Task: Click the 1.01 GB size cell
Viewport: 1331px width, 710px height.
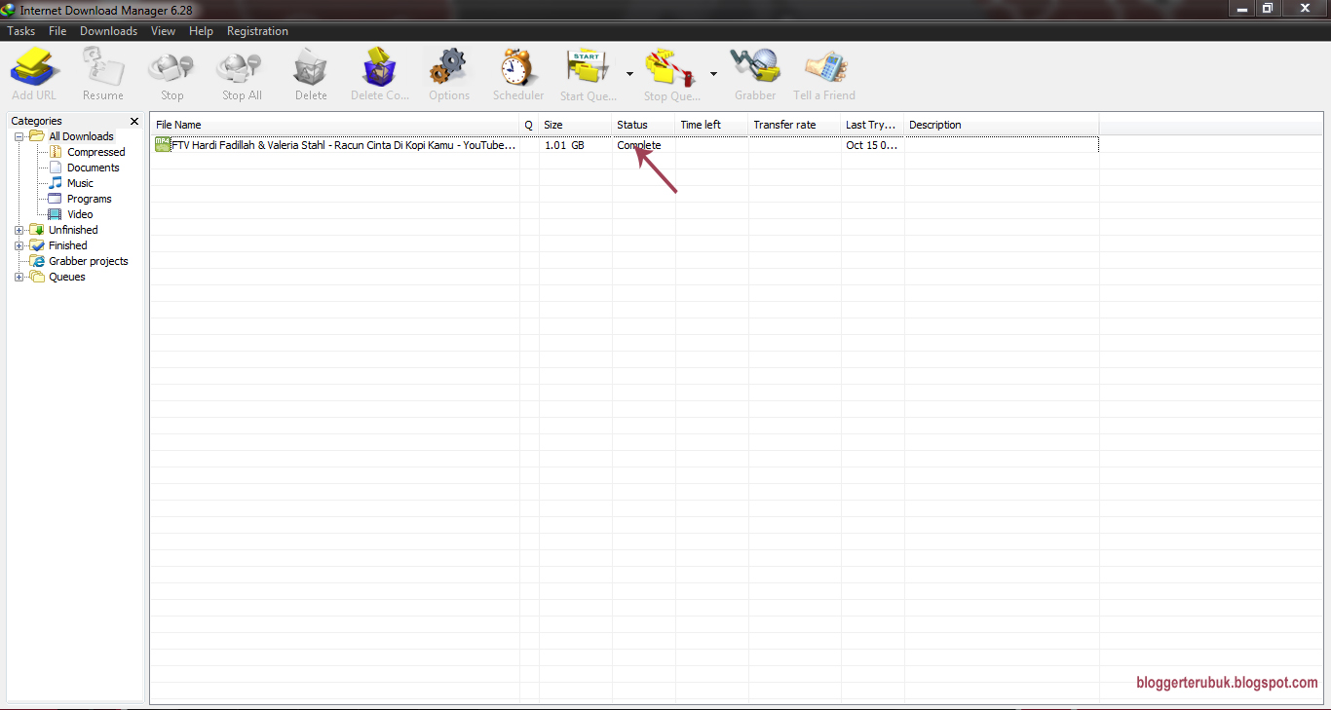Action: coord(565,145)
